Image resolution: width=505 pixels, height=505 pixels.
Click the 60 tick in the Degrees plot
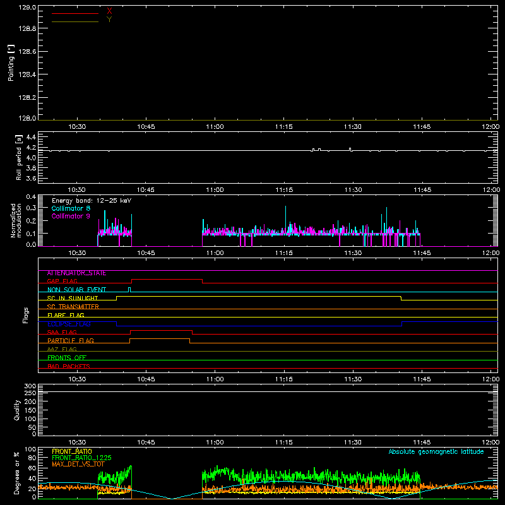[32, 468]
